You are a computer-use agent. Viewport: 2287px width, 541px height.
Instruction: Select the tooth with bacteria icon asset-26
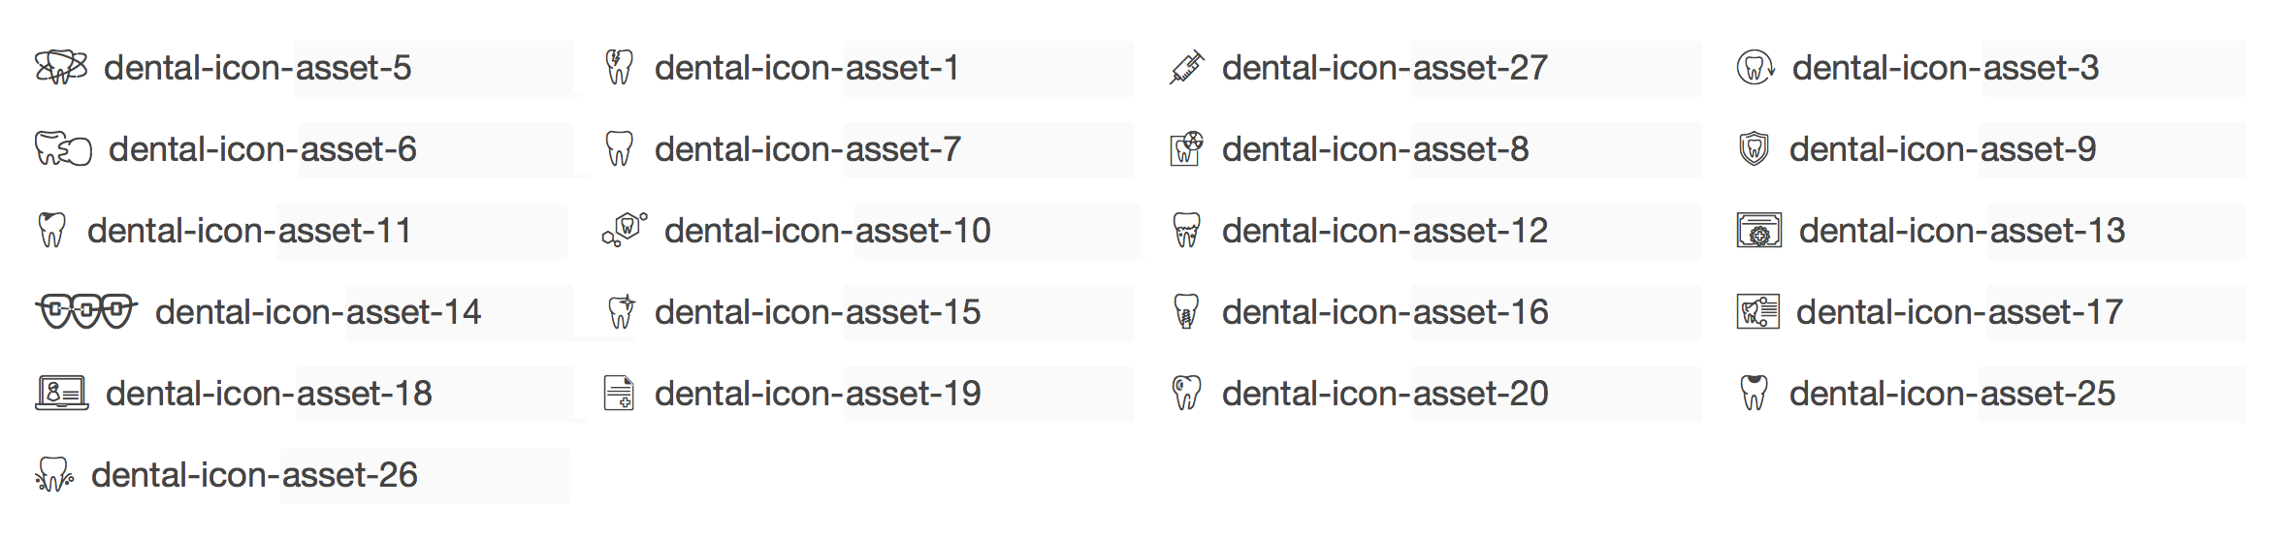(54, 475)
